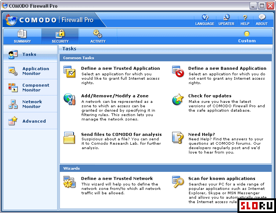Click the 'Wizards' section header
The height and width of the screenshot is (213, 276).
click(x=166, y=168)
